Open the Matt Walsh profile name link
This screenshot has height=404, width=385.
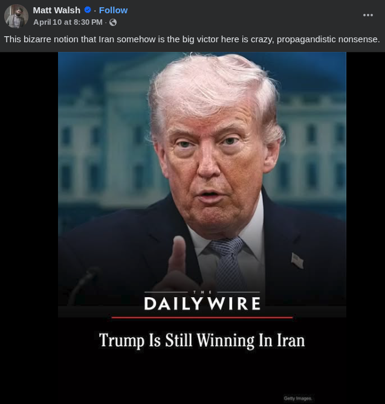pyautogui.click(x=56, y=10)
